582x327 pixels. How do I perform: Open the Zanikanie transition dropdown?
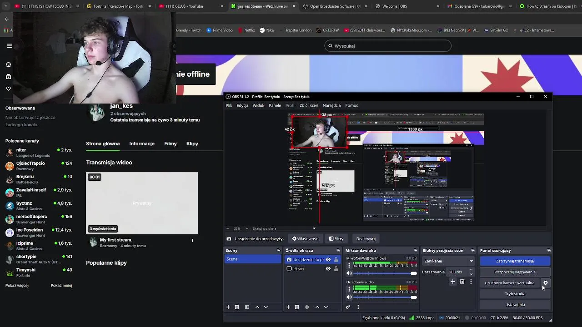pyautogui.click(x=448, y=261)
